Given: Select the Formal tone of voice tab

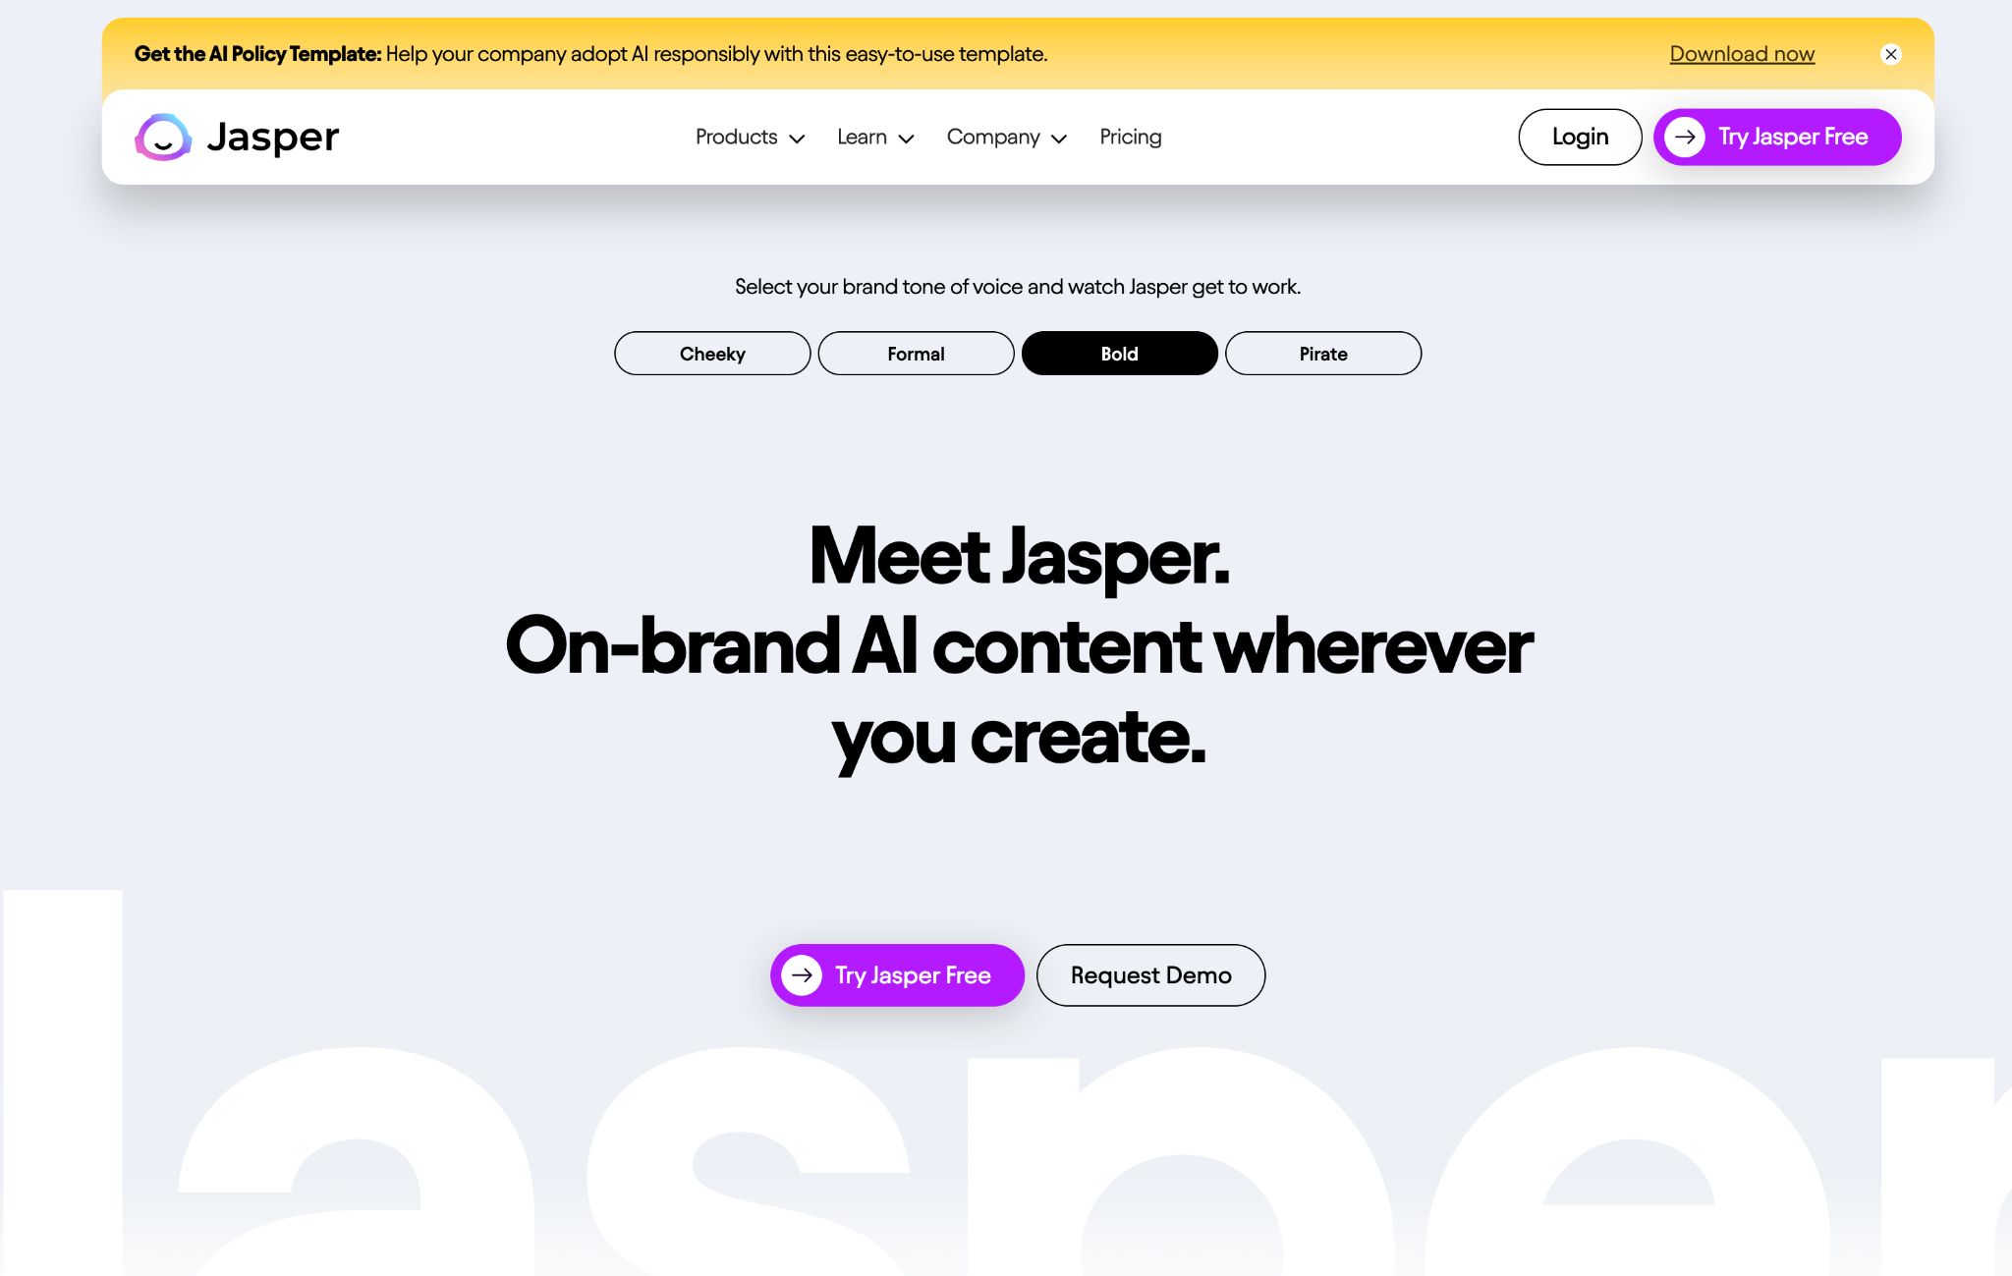Looking at the screenshot, I should click(917, 352).
